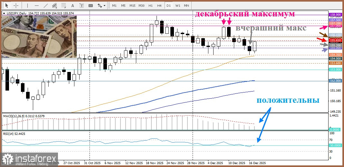Click the 31 Oct 2025 date label
The image size is (344, 167).
[x=93, y=163]
